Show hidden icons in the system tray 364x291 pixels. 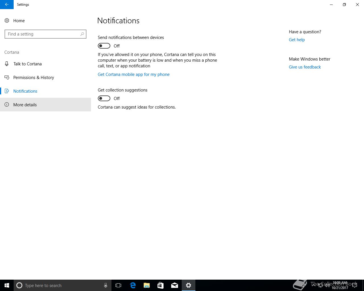coord(314,285)
